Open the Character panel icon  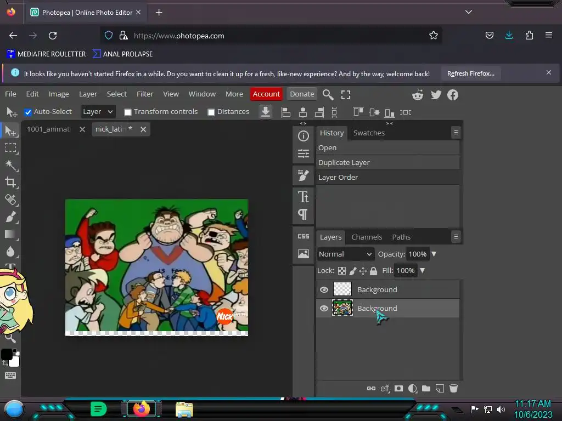pos(303,197)
